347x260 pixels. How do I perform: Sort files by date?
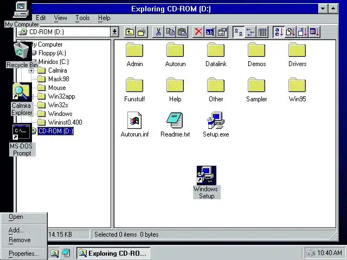pyautogui.click(x=314, y=32)
